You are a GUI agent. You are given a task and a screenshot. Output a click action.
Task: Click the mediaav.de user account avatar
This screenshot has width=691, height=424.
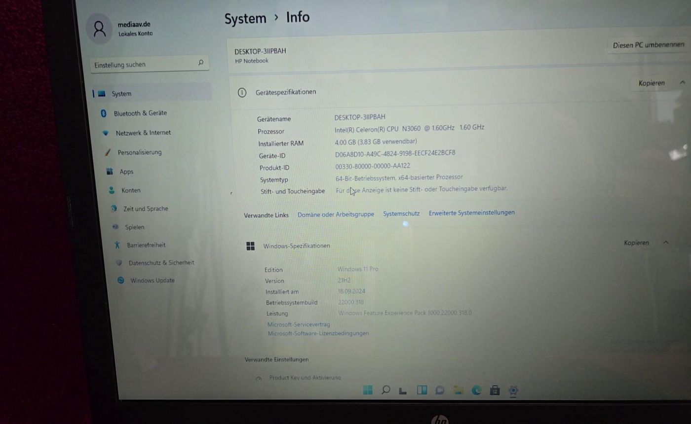click(x=100, y=29)
